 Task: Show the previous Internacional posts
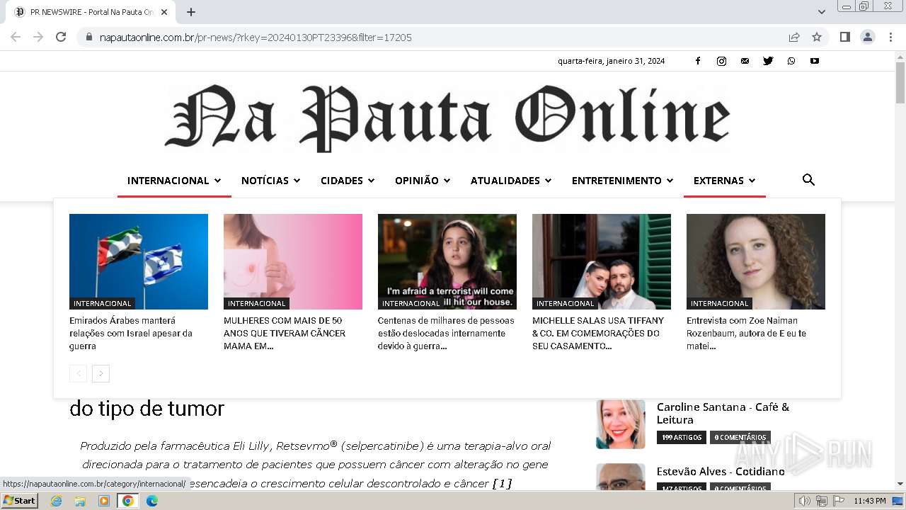pyautogui.click(x=78, y=373)
